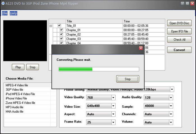The height and width of the screenshot is (134, 196).
Task: Open the Video Size dropdown
Action: pyautogui.click(x=113, y=106)
